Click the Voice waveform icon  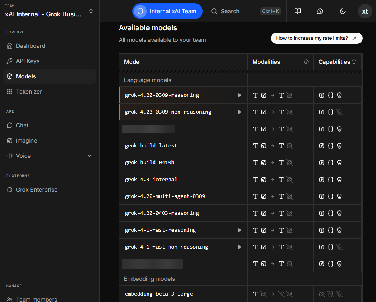coord(10,156)
